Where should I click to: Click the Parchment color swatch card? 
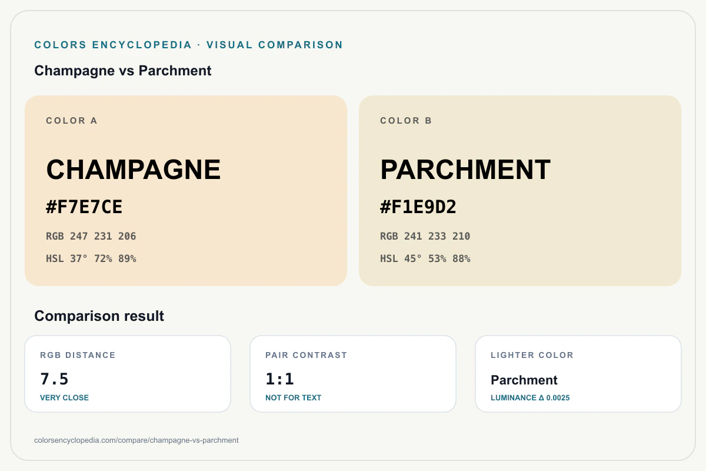[x=520, y=191]
